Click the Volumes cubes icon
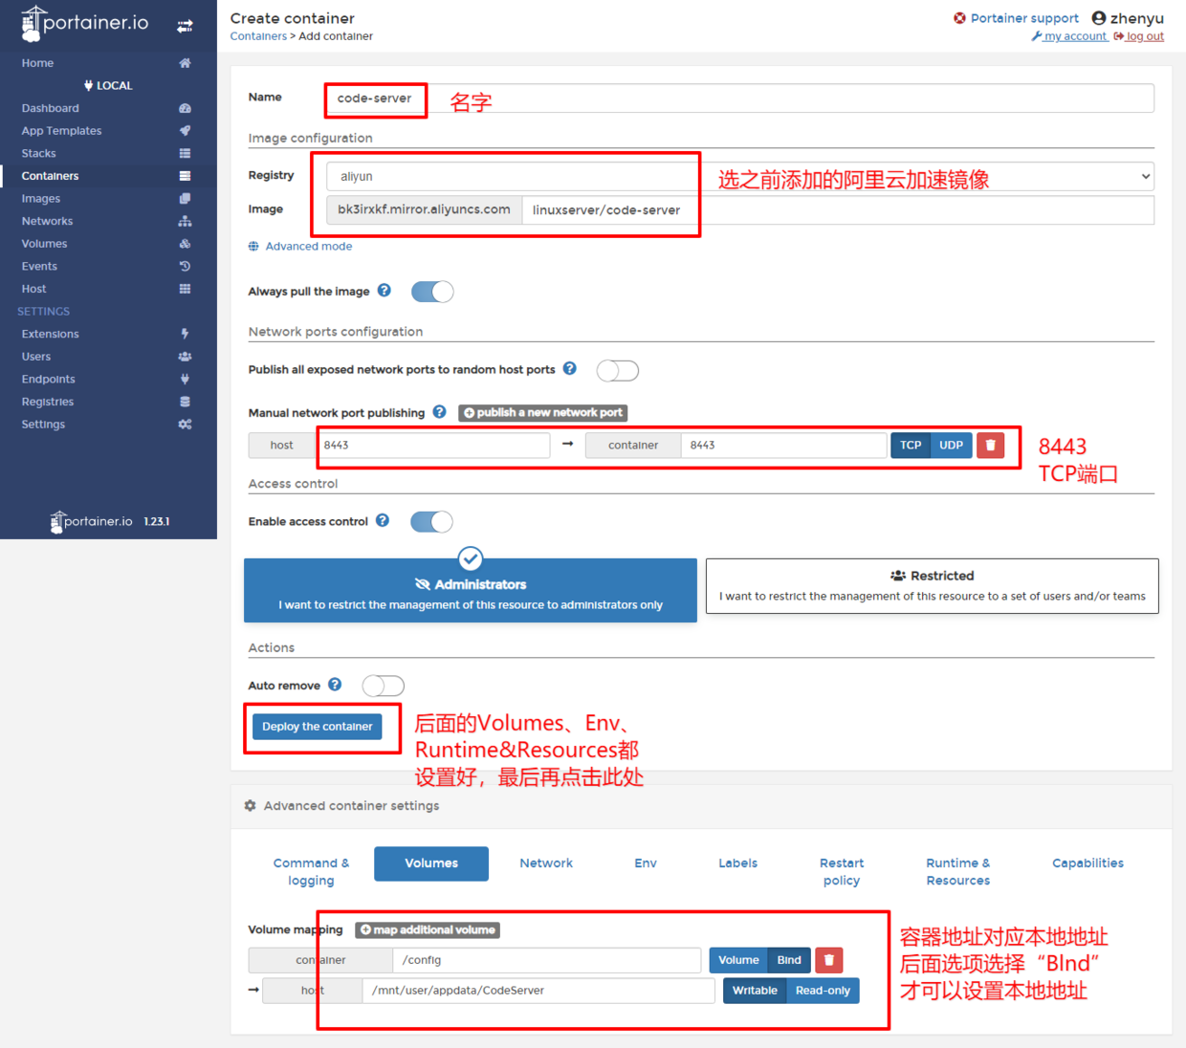Image resolution: width=1186 pixels, height=1048 pixels. 185,244
